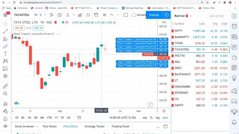Open the emoji icons tool

click(5, 76)
